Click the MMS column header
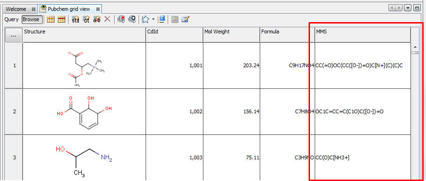 [x=363, y=35]
